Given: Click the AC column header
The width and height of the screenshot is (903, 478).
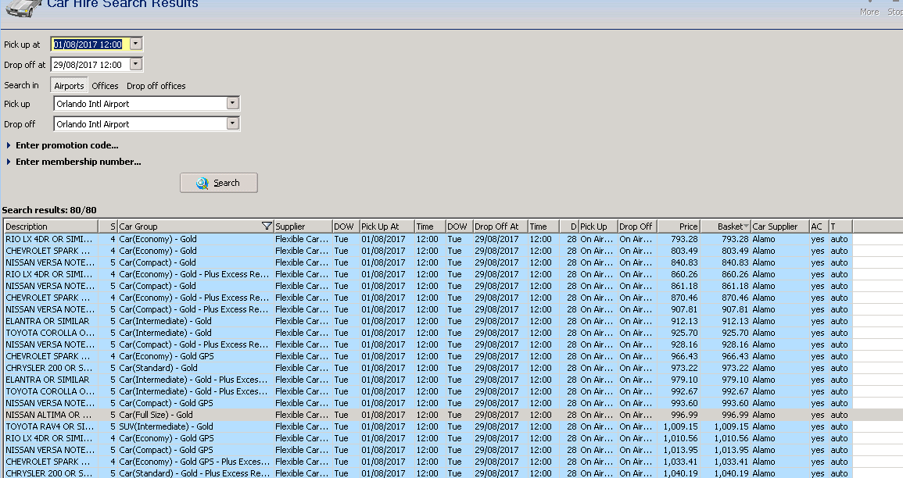Looking at the screenshot, I should (x=819, y=226).
